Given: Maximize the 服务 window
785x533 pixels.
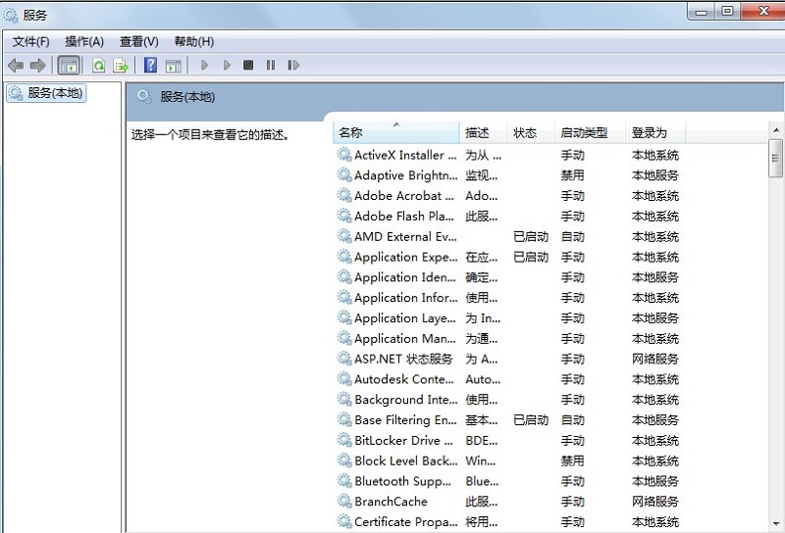Looking at the screenshot, I should click(728, 11).
